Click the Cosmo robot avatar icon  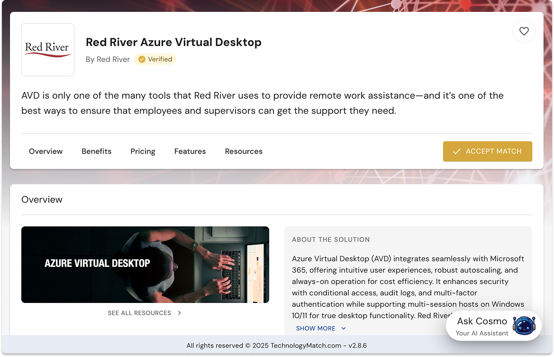524,326
